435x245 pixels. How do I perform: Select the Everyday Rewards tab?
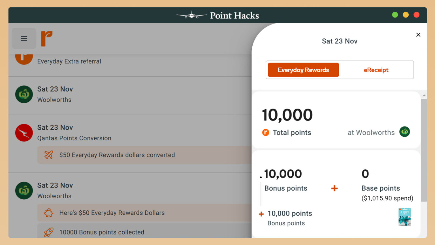point(303,70)
